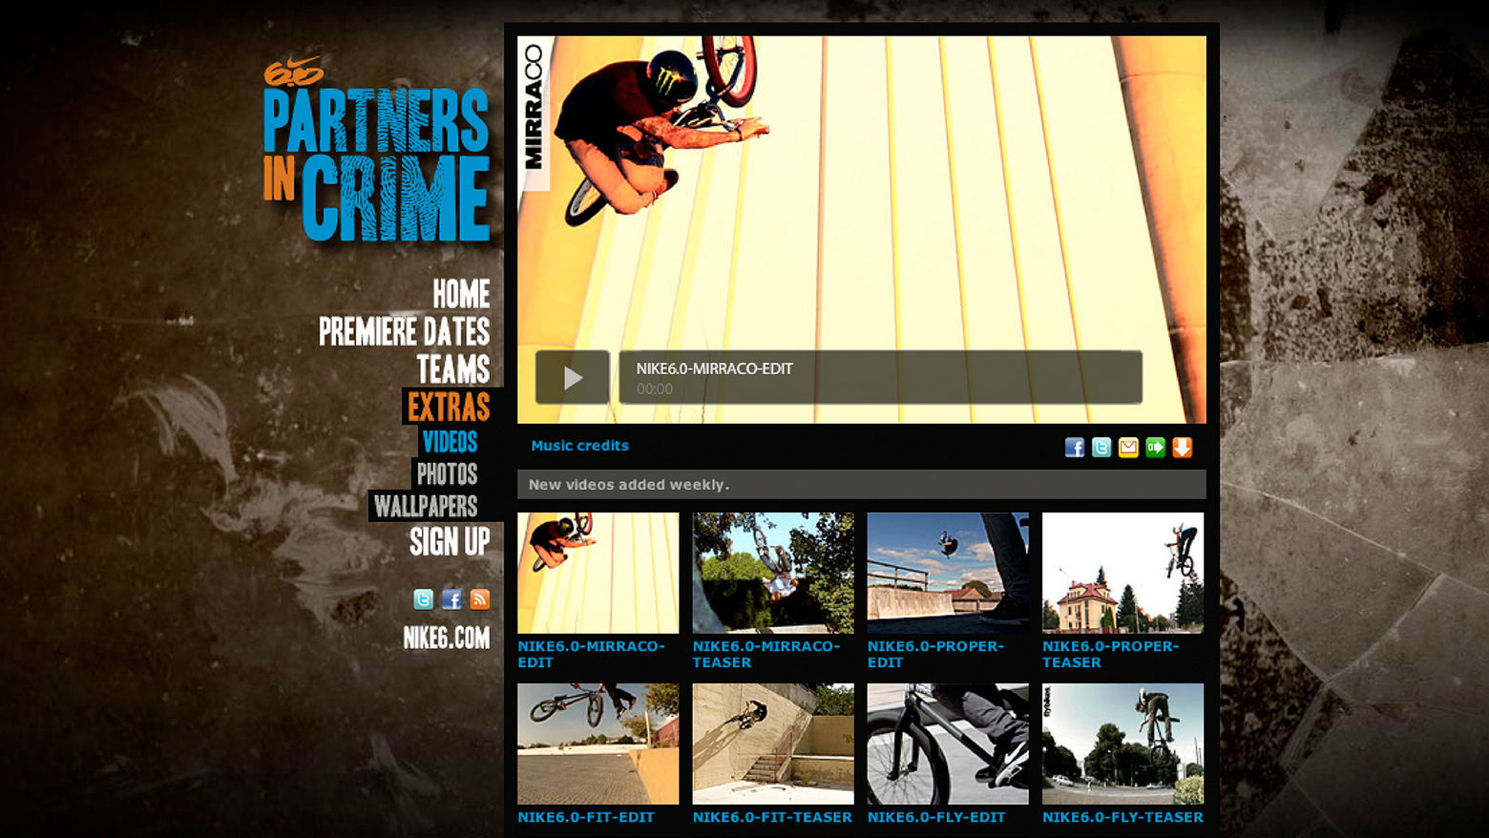The width and height of the screenshot is (1489, 838).
Task: Select NIKE6.0-FIT-TEASER thumbnail image
Action: (773, 744)
